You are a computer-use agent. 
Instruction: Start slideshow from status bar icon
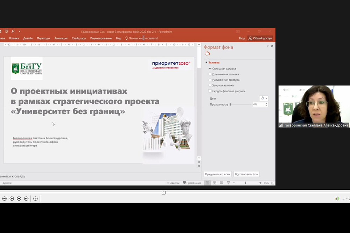228,183
